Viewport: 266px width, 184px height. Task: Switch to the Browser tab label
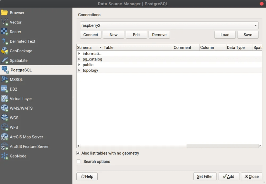17,13
